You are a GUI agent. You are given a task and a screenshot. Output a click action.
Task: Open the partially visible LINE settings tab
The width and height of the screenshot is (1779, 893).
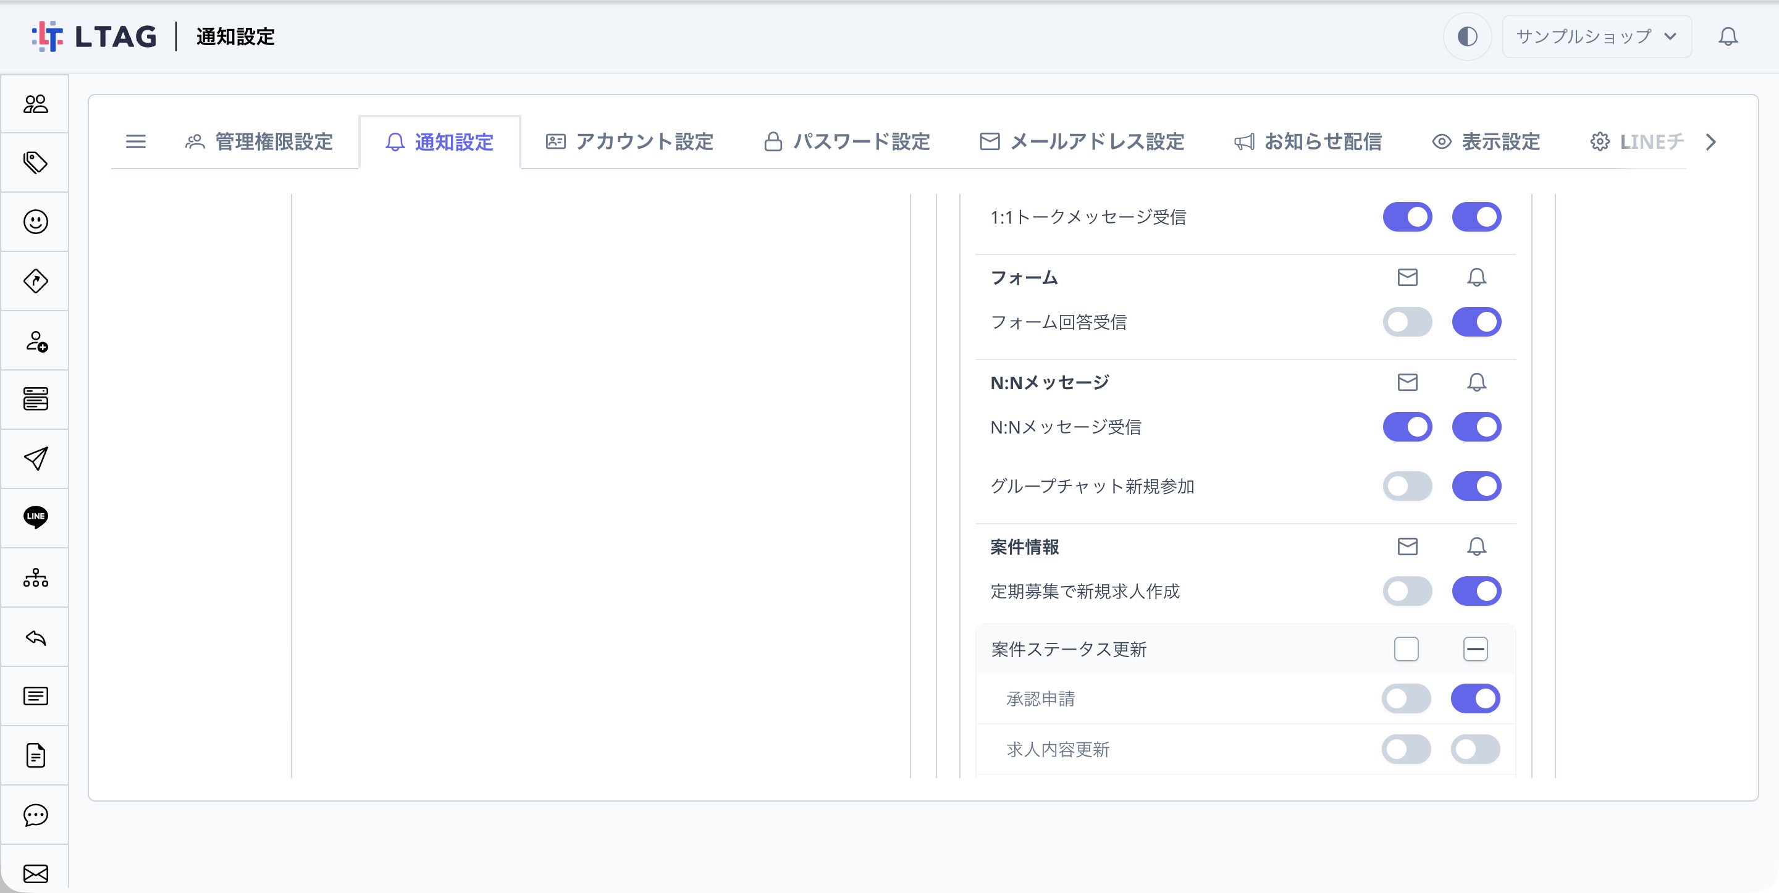1637,141
